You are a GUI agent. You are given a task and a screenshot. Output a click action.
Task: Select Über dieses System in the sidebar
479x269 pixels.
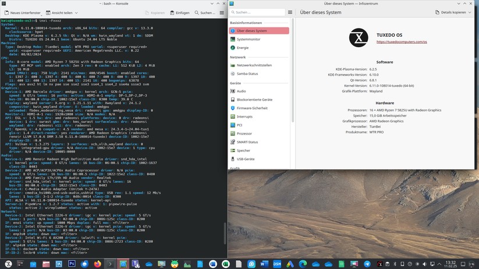click(259, 31)
